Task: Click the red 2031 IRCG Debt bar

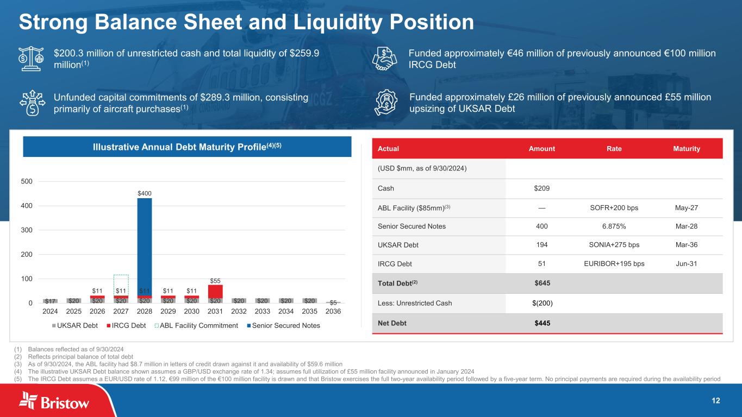Action: coord(215,291)
